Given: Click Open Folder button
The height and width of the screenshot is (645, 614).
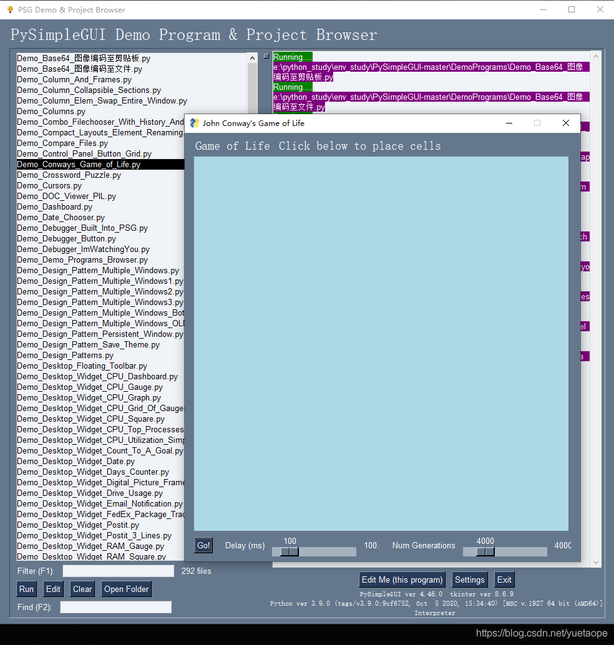Looking at the screenshot, I should [126, 589].
